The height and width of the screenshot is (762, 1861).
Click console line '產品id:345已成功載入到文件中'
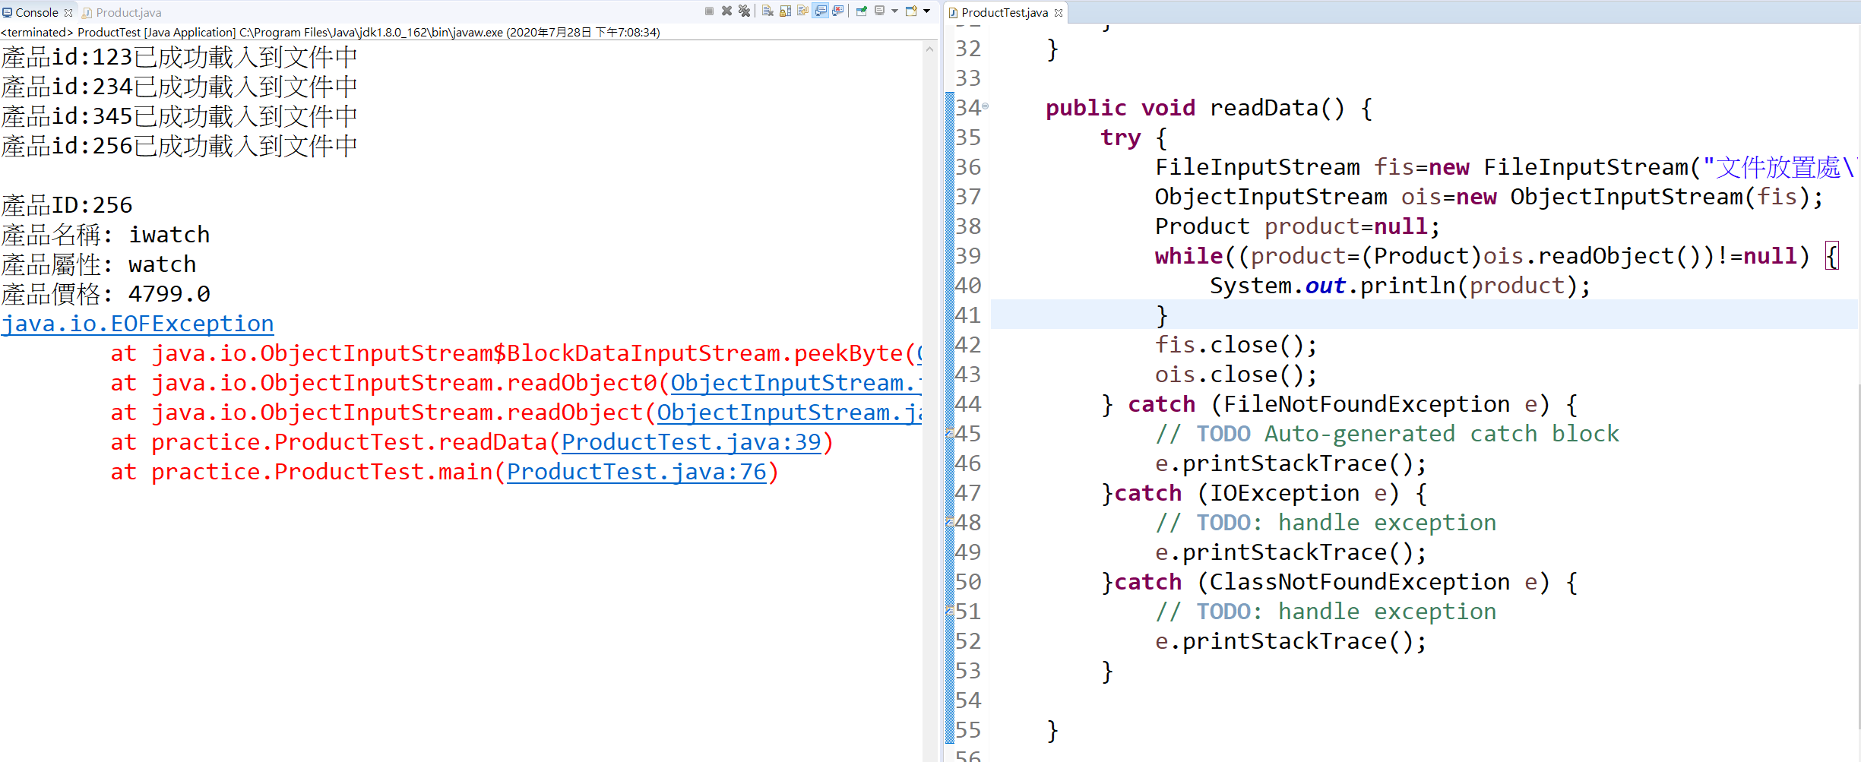(x=179, y=116)
